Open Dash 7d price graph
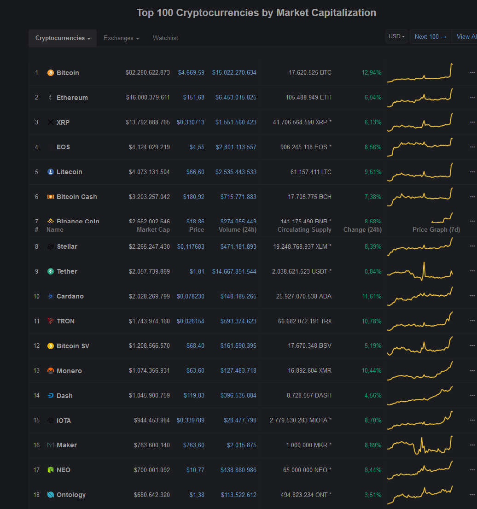Screen dimensions: 477x509 click(420, 395)
